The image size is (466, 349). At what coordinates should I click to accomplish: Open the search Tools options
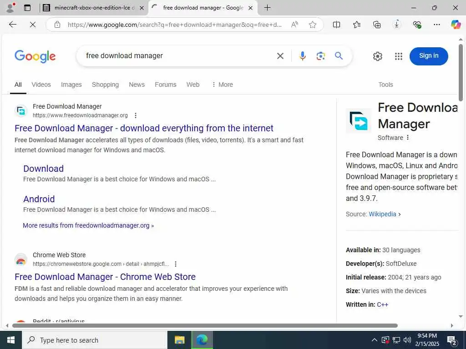click(x=385, y=85)
